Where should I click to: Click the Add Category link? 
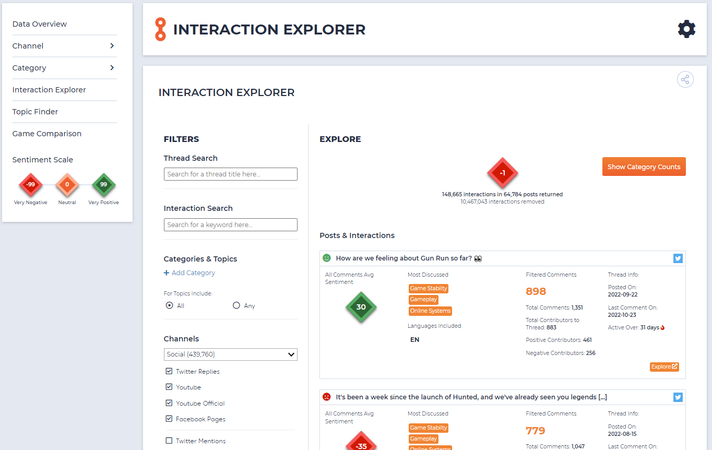pos(189,273)
